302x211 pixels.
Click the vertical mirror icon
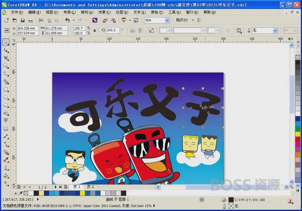[141, 31]
